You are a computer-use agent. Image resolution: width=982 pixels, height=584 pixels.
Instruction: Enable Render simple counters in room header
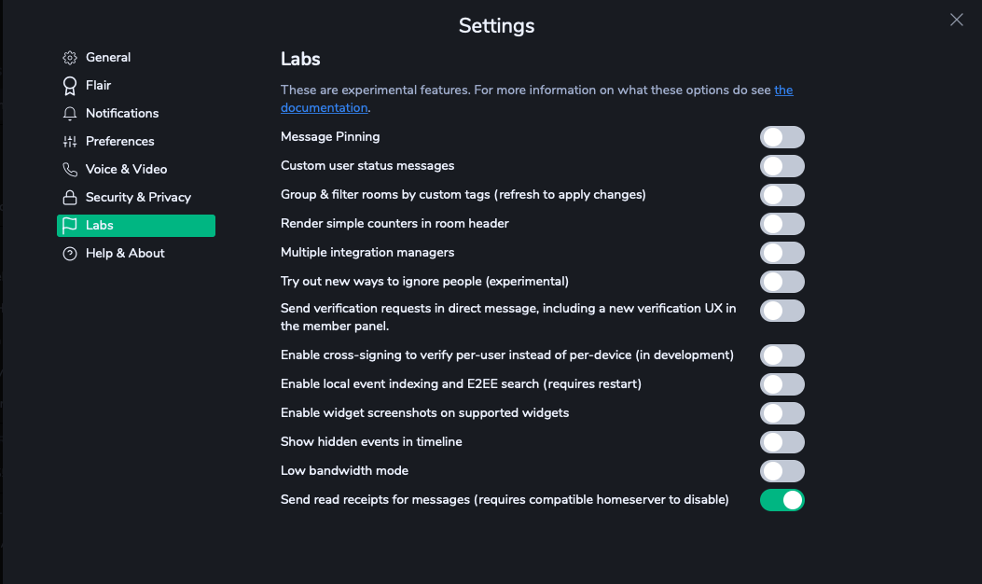click(x=781, y=225)
